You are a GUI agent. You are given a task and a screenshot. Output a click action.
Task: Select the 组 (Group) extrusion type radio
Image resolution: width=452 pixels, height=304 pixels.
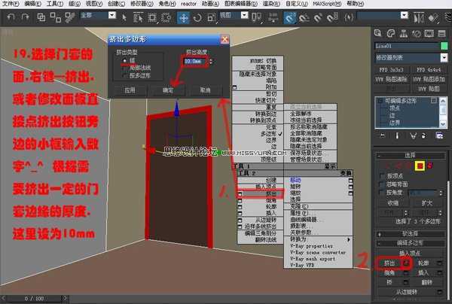tap(124, 60)
